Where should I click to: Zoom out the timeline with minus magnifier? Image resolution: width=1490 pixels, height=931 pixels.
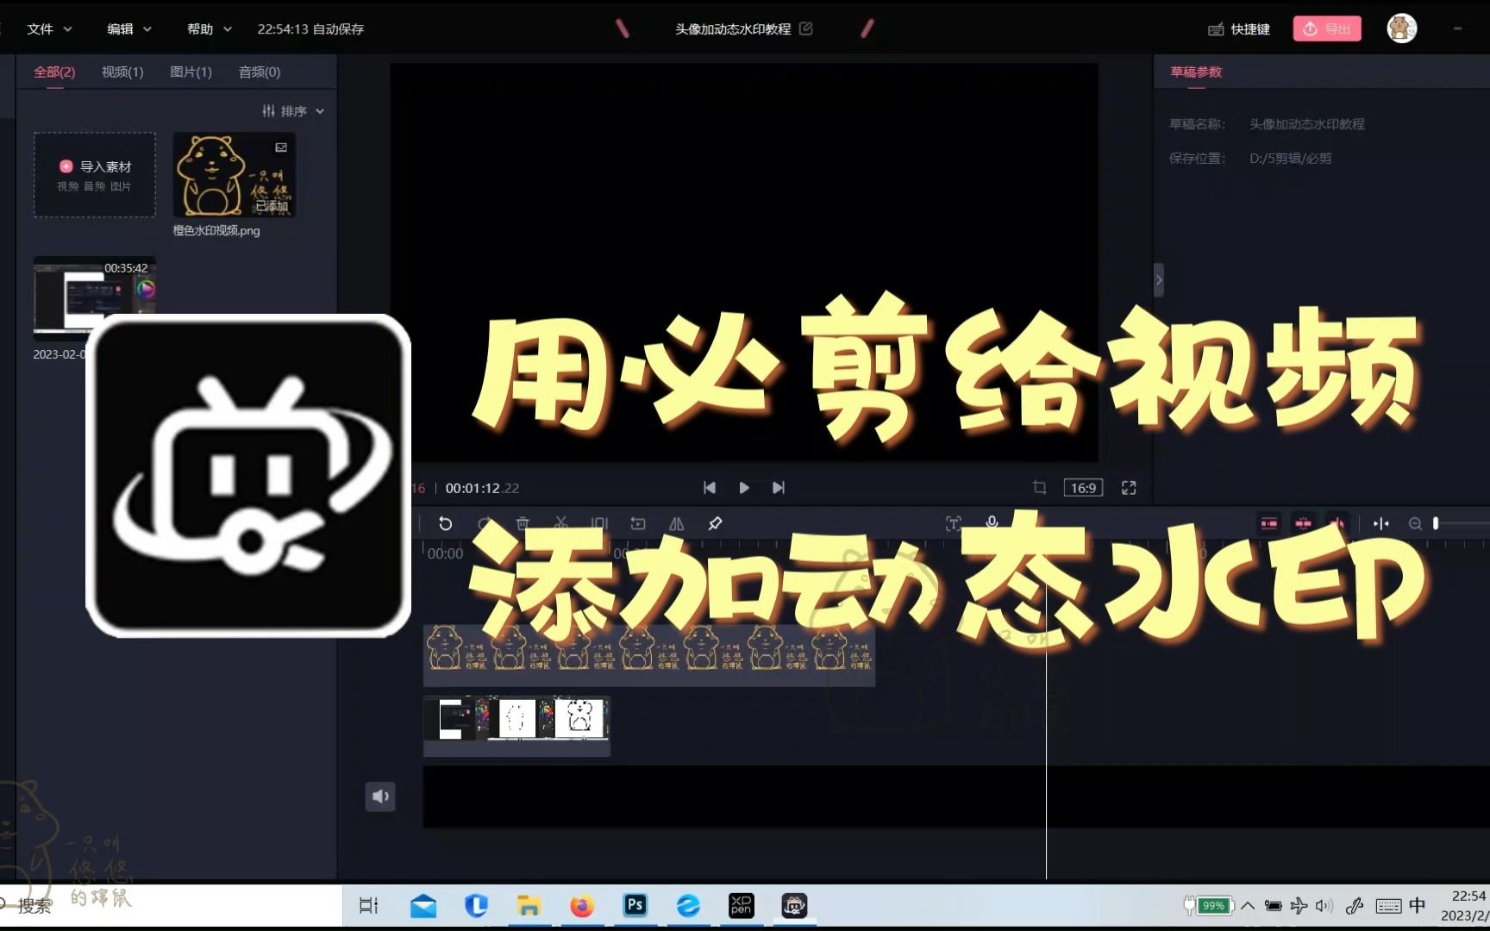1415,523
